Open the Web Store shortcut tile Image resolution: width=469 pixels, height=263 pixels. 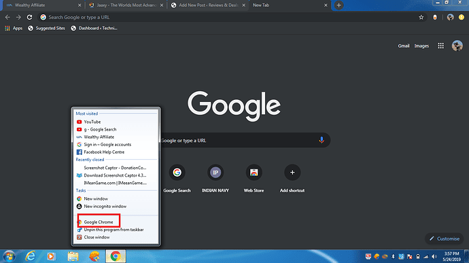pyautogui.click(x=254, y=179)
